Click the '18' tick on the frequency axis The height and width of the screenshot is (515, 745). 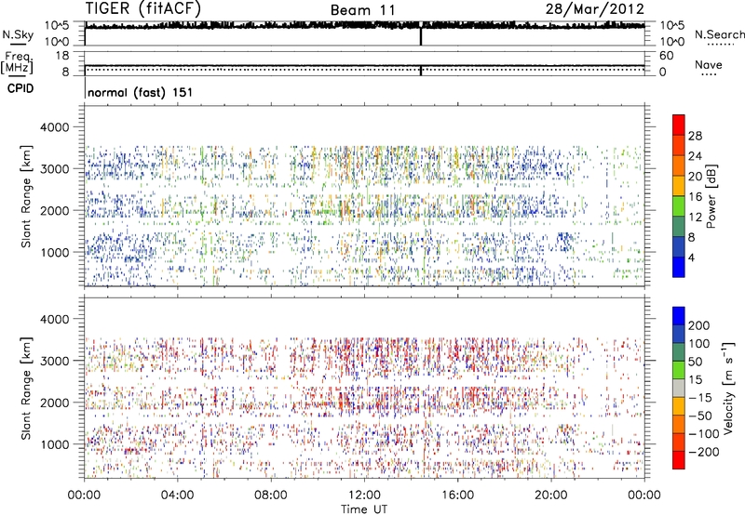pyautogui.click(x=62, y=56)
